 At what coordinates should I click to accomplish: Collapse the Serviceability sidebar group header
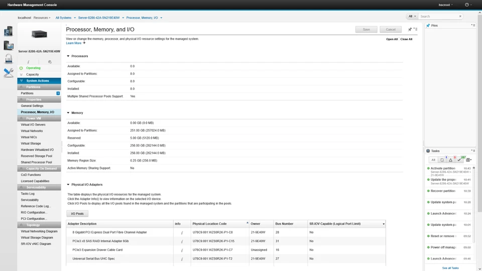(39, 187)
